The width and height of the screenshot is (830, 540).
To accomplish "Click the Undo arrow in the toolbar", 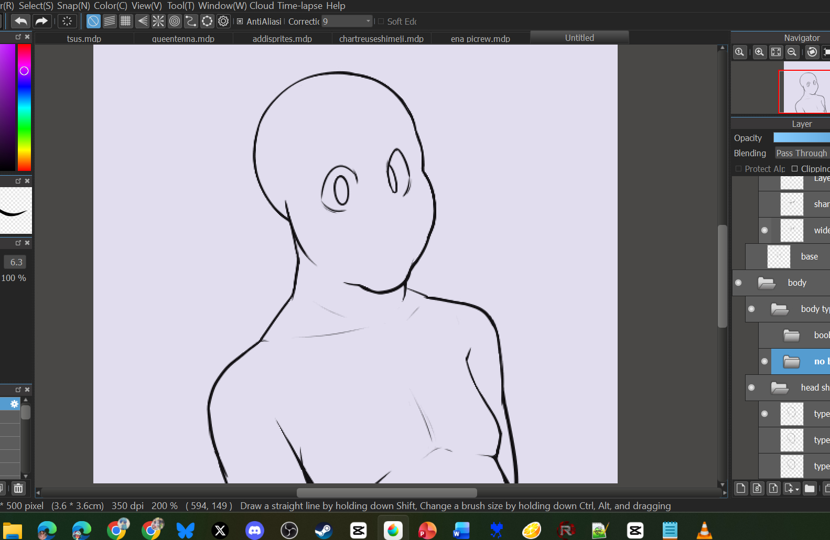I will tap(21, 21).
